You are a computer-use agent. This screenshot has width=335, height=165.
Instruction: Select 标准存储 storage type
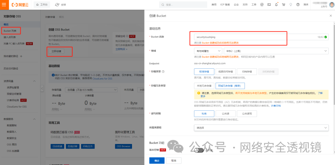click(204, 71)
